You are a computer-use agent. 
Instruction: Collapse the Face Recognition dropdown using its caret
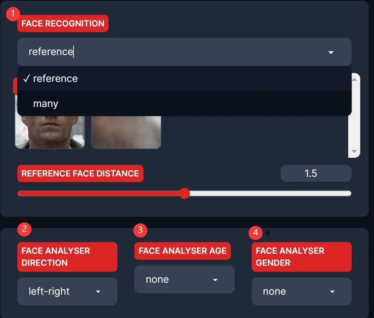point(331,52)
